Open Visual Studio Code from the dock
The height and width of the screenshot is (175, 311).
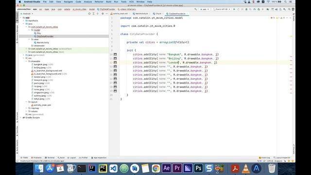tap(113, 169)
